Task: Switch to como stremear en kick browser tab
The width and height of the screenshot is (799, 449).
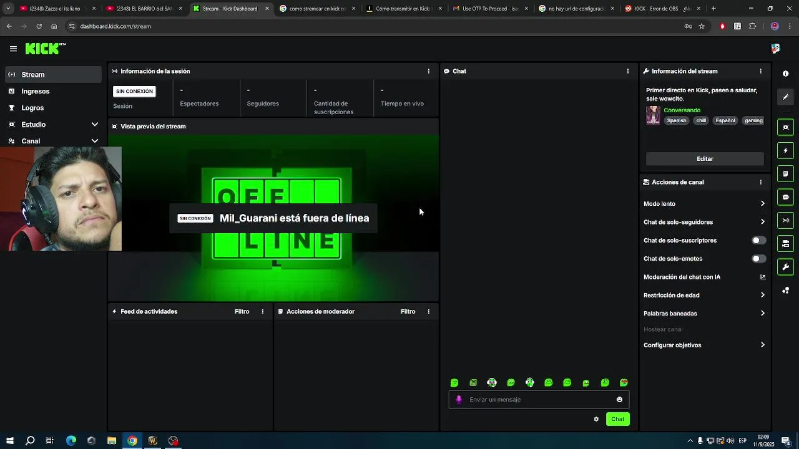Action: click(317, 9)
